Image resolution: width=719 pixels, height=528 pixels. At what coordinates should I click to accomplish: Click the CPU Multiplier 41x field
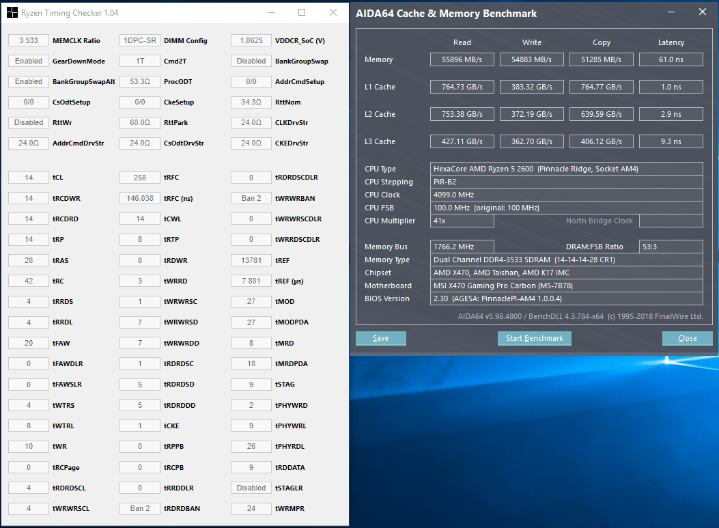[x=462, y=221]
